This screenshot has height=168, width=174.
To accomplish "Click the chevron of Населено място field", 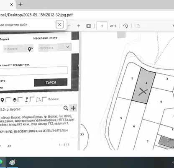I will [68, 47].
